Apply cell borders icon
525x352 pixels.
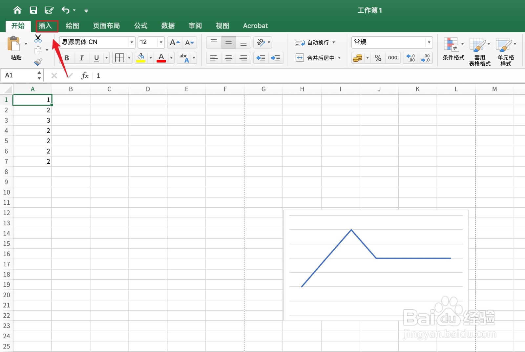[120, 58]
